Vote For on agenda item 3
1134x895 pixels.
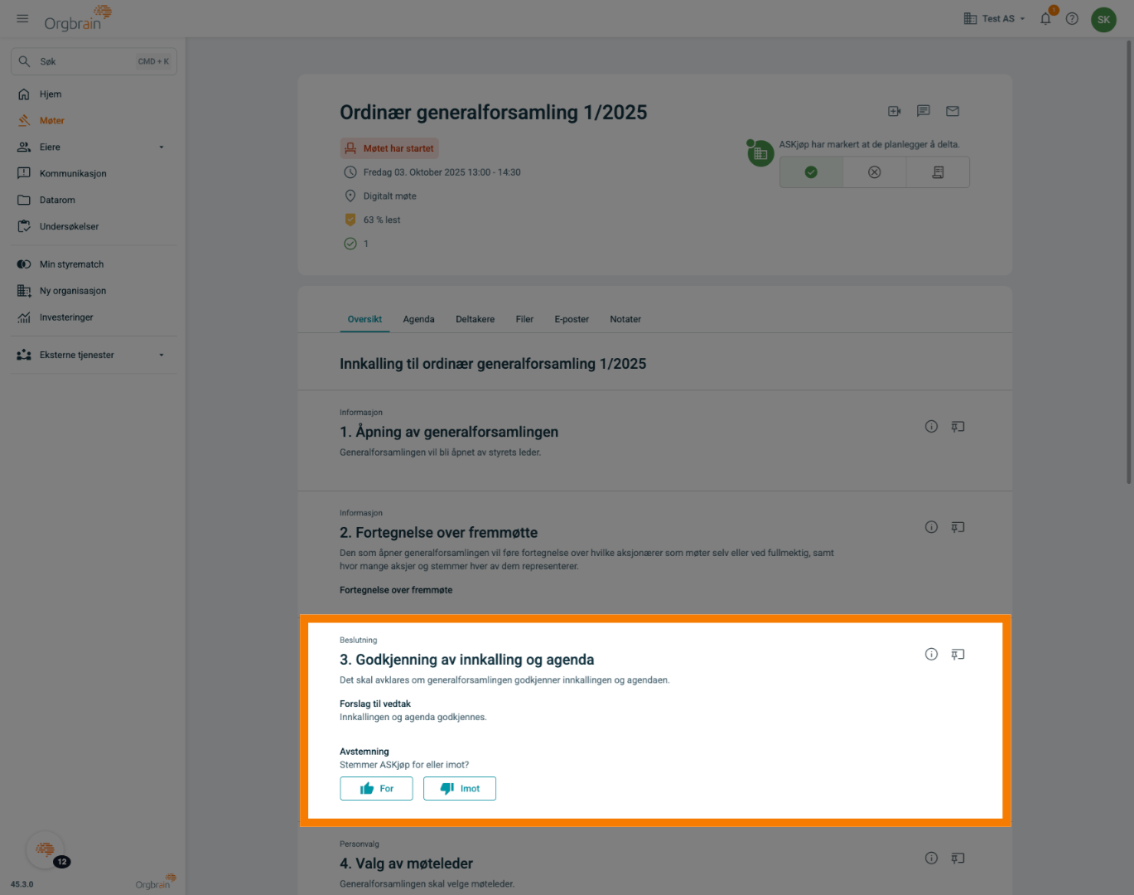[376, 789]
